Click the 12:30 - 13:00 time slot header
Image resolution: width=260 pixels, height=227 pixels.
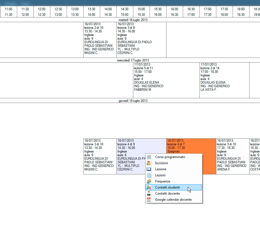58,12
